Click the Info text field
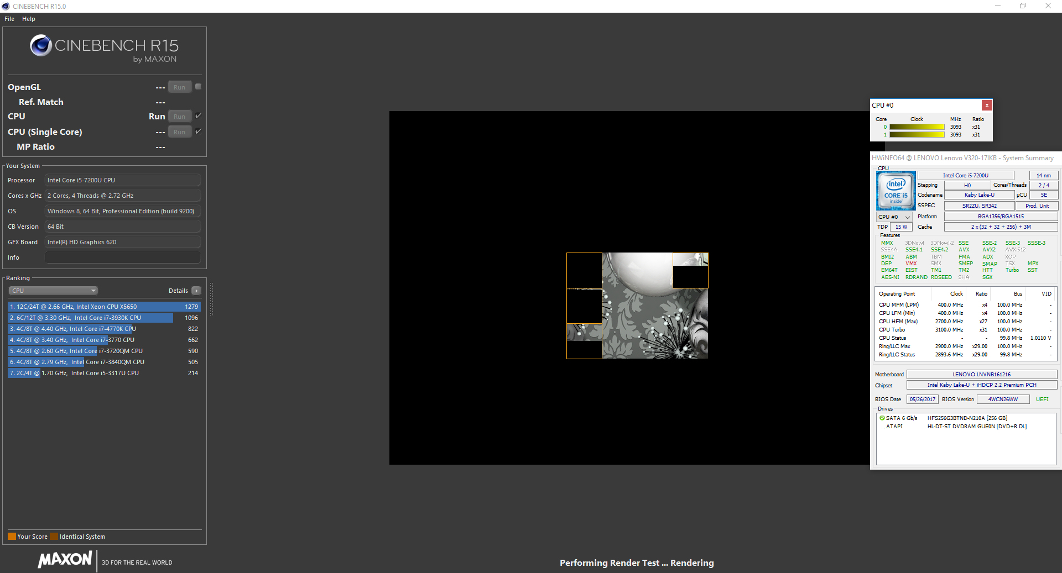 (x=122, y=257)
